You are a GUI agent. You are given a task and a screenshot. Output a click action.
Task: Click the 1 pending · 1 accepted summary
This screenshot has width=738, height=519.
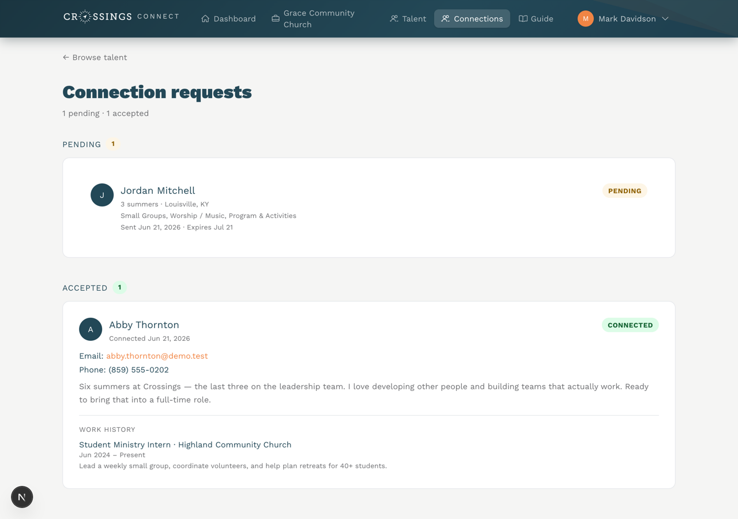(x=106, y=113)
